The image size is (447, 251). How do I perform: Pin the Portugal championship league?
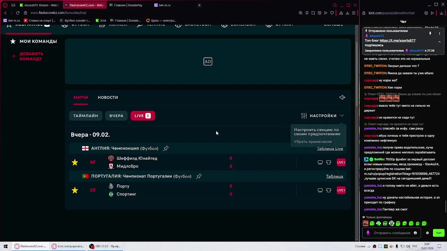[x=199, y=176]
